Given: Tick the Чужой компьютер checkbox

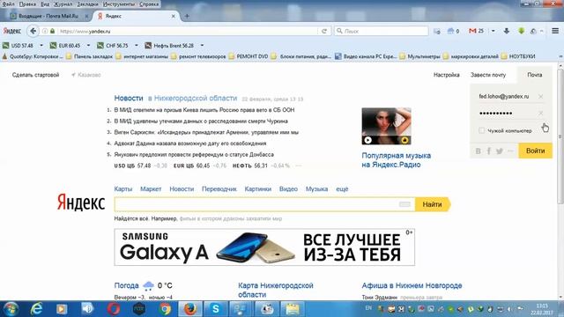Looking at the screenshot, I should coord(482,130).
